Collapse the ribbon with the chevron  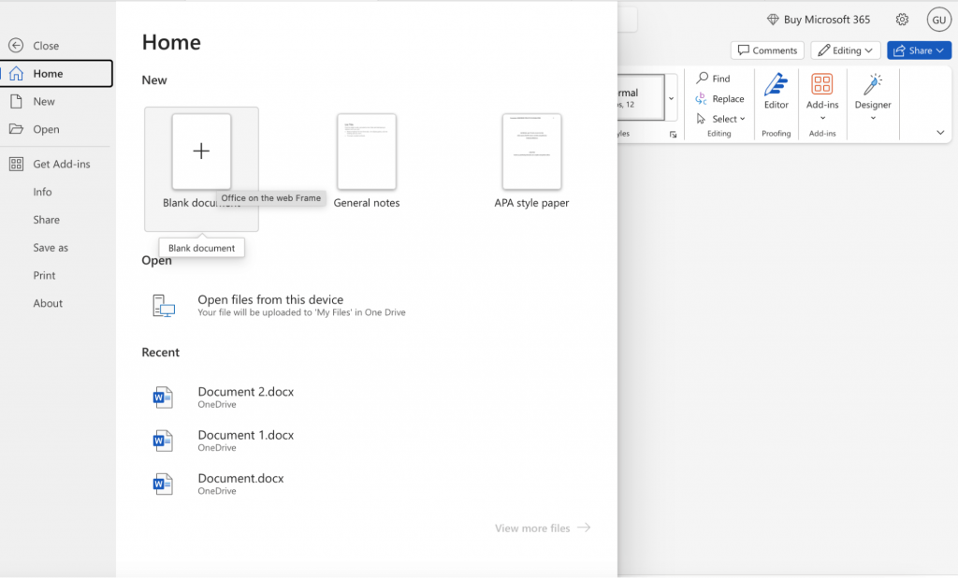[x=940, y=133]
